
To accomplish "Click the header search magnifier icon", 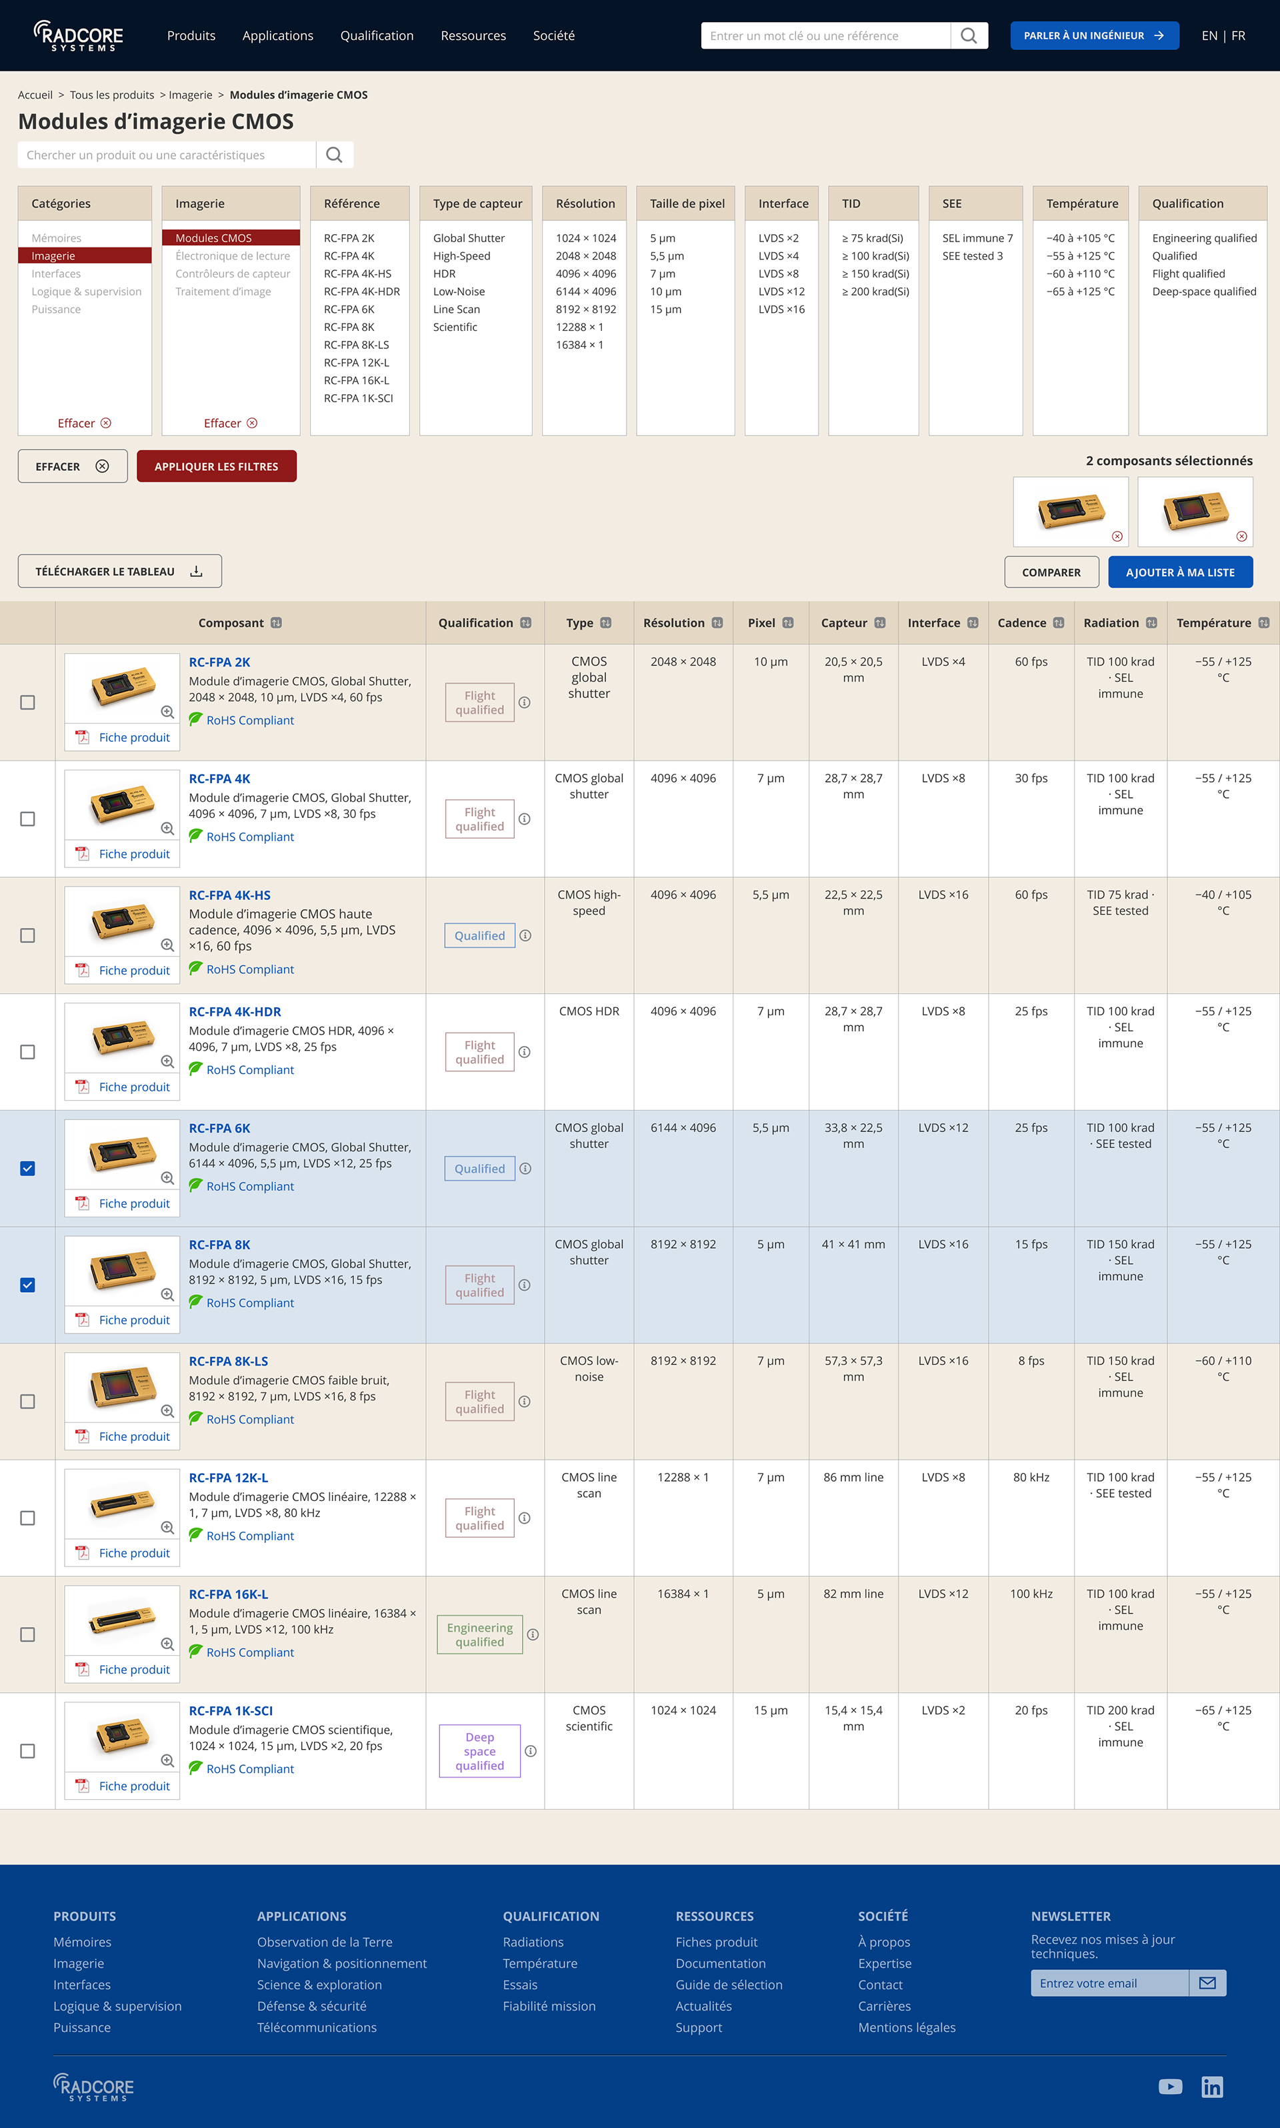I will 969,35.
